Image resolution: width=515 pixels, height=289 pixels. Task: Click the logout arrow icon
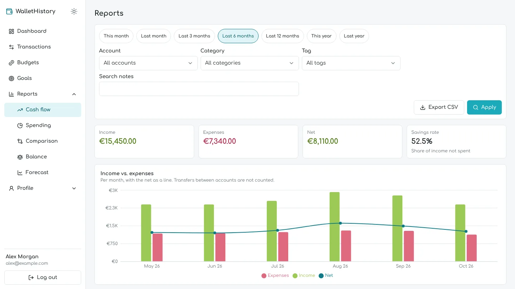coord(31,278)
